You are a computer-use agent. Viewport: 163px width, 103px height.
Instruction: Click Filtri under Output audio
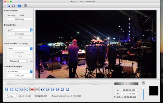(20, 56)
